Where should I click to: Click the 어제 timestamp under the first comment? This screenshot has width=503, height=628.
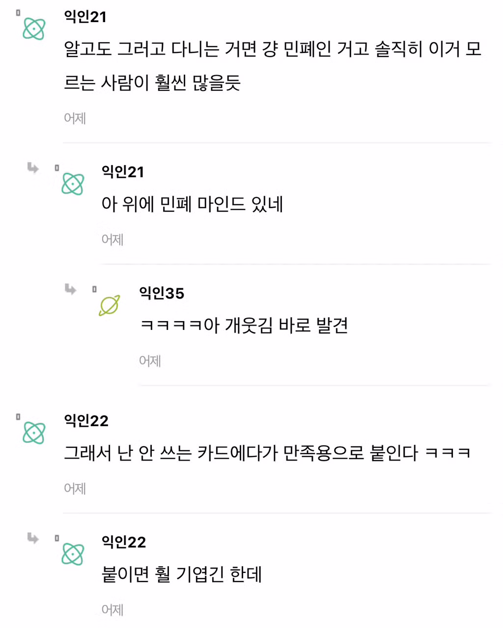click(x=75, y=118)
